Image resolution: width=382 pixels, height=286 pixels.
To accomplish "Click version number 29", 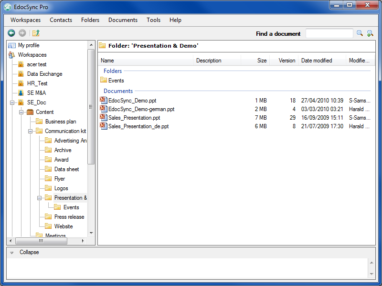I will pos(293,118).
